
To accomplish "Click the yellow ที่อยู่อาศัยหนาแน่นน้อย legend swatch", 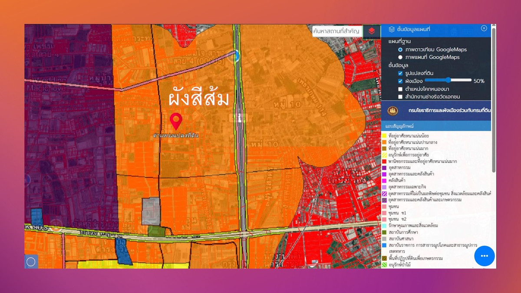I will [385, 136].
